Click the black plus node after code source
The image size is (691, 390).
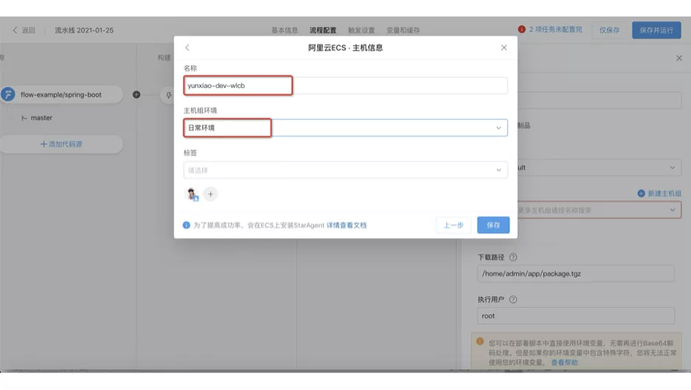[137, 95]
